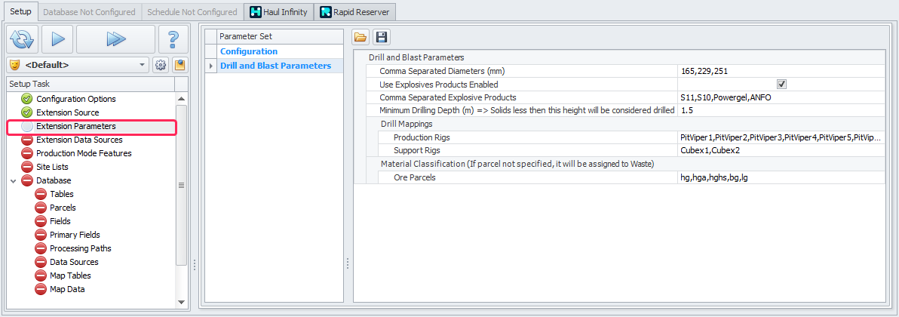This screenshot has height=317, width=899.
Task: Select Schedule Not Configured tab
Action: [192, 11]
